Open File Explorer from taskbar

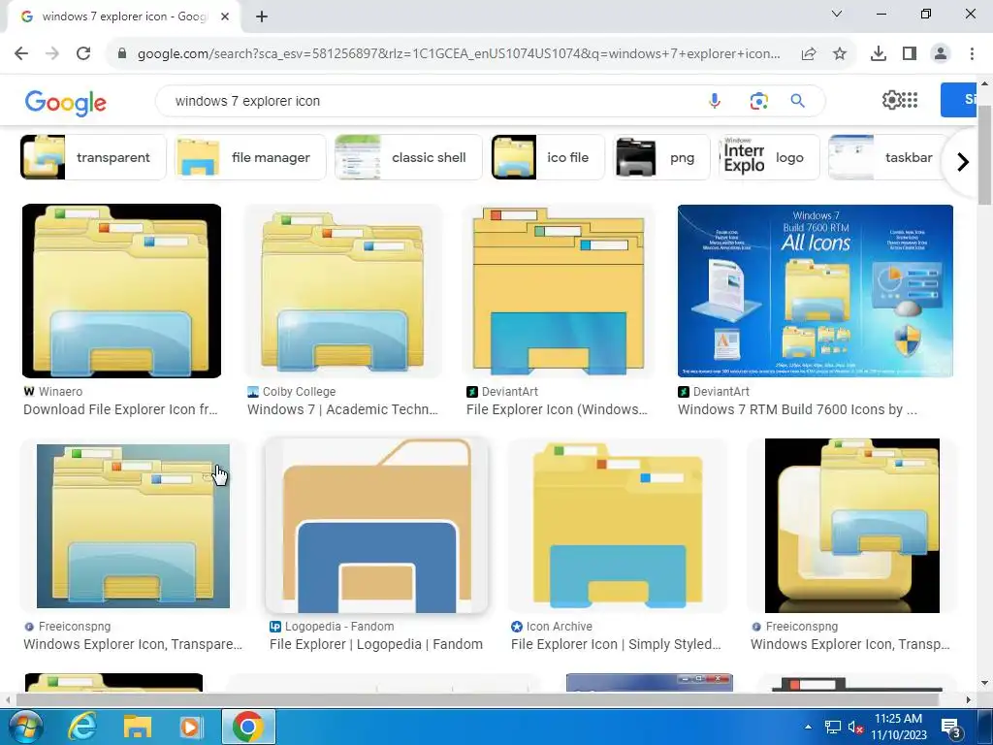click(x=137, y=727)
